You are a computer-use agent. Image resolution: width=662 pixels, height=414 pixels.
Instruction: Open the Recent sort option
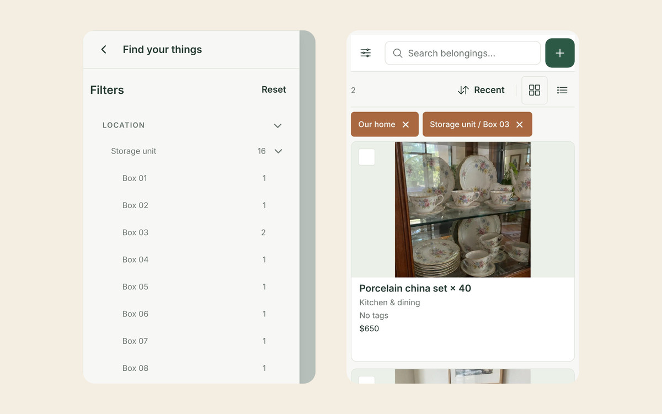click(x=481, y=90)
